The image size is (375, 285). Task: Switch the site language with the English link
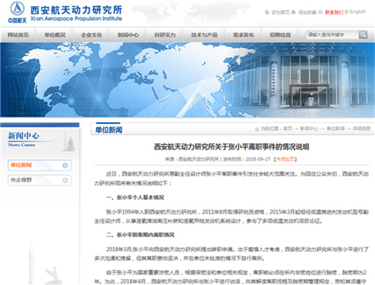pyautogui.click(x=358, y=12)
